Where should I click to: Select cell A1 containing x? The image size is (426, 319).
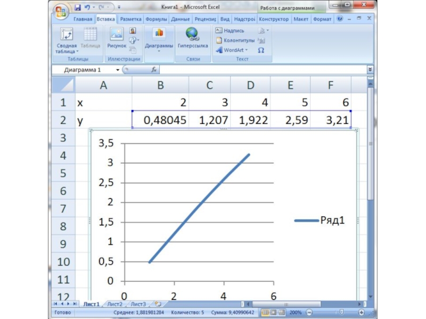coord(103,102)
